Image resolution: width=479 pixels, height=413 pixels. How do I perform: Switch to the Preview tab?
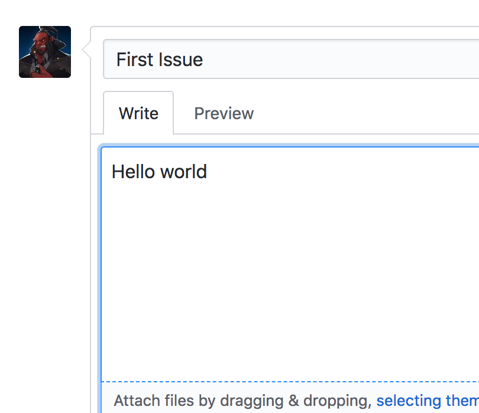pos(224,113)
